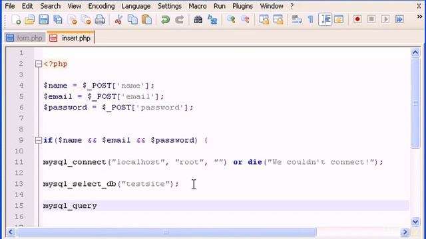
Task: Open the Search menu
Action: pyautogui.click(x=51, y=6)
